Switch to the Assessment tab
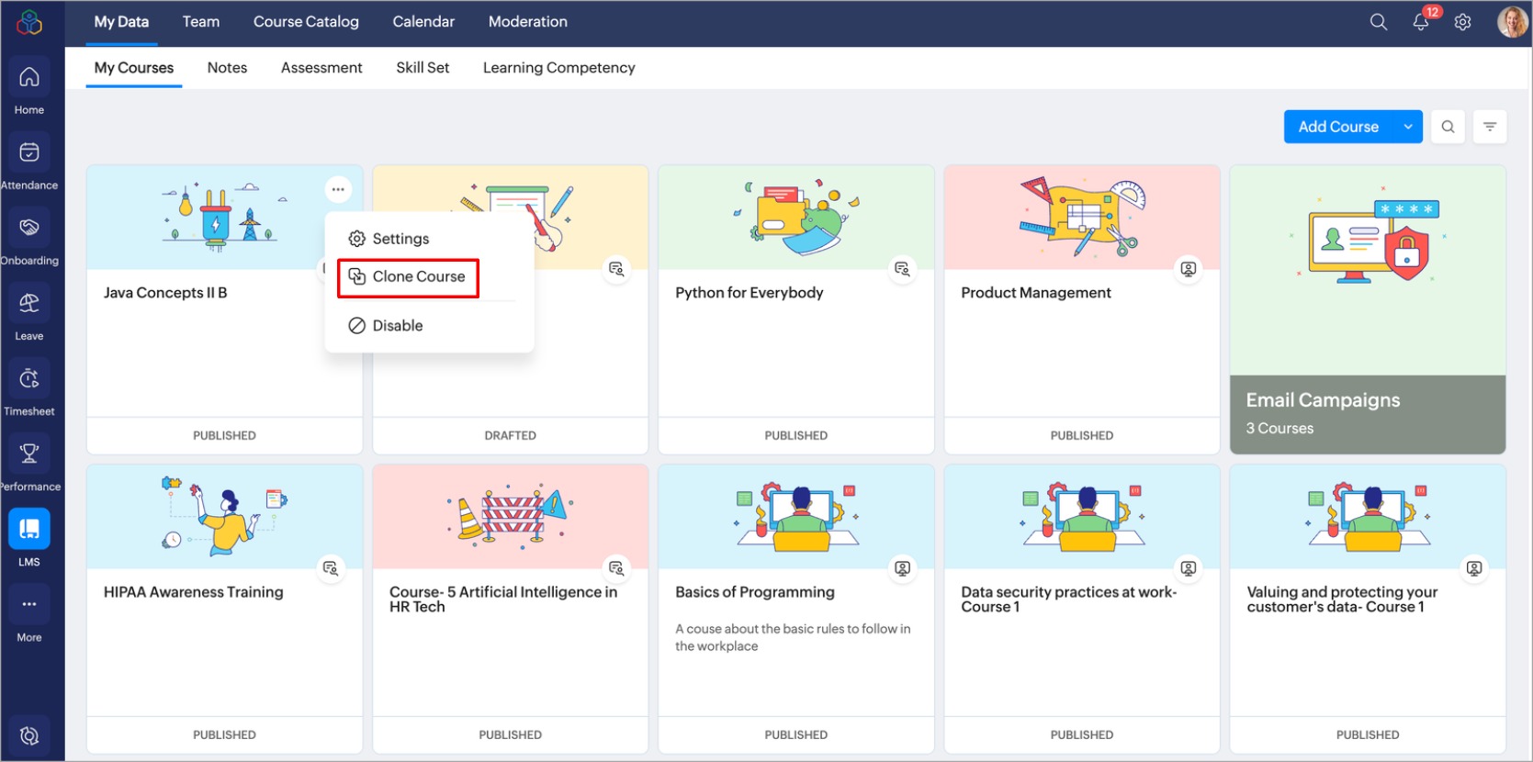The image size is (1533, 762). pos(321,68)
